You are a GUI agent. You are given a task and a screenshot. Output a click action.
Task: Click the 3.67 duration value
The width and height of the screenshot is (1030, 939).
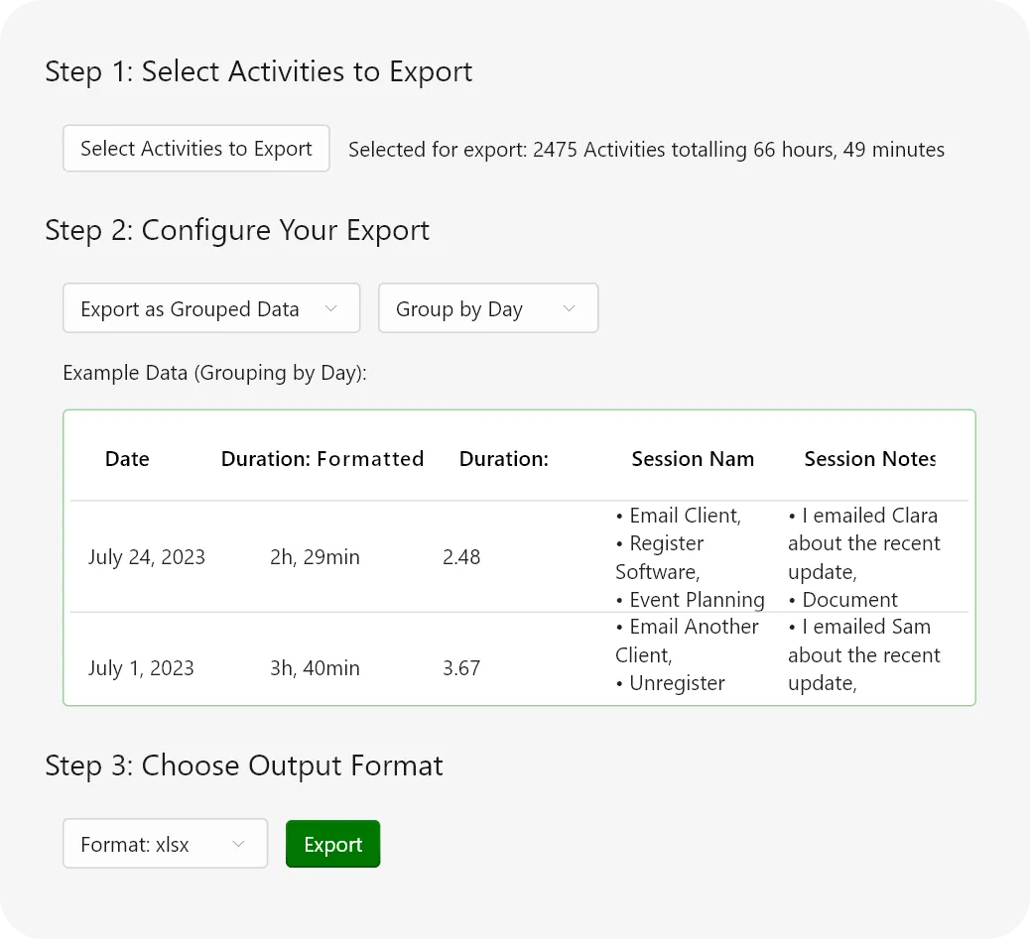[461, 668]
